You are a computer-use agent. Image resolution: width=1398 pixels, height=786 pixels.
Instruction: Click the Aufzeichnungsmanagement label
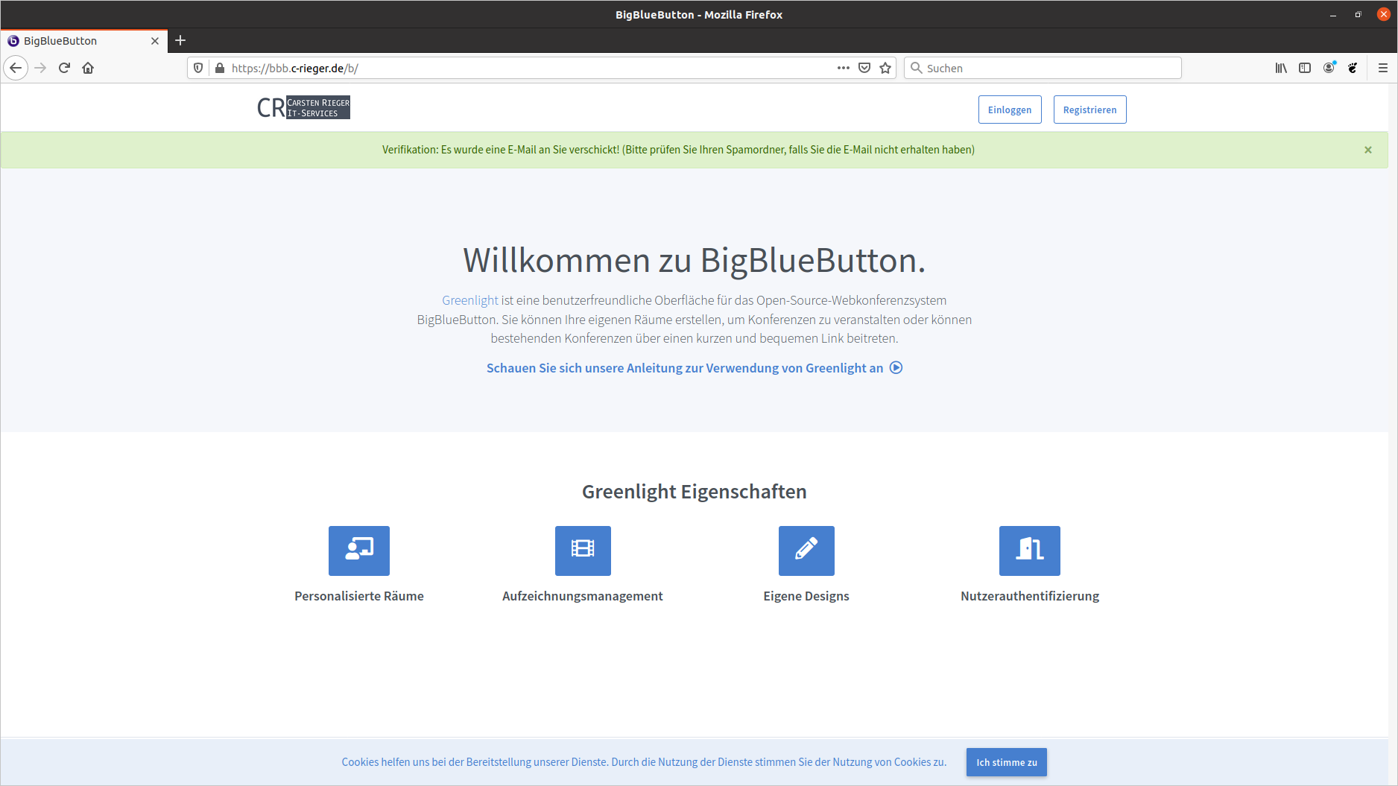[583, 596]
